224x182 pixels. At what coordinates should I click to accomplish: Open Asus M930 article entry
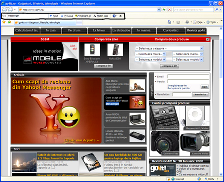click(125, 119)
